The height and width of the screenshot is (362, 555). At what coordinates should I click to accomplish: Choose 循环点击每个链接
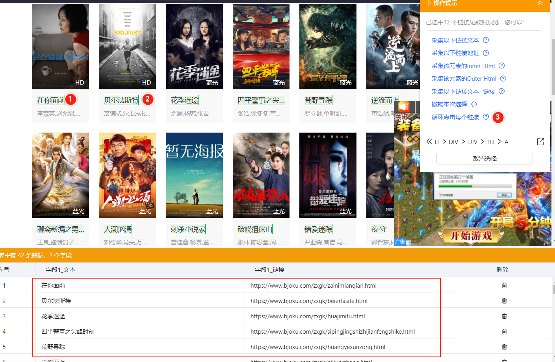coord(455,117)
